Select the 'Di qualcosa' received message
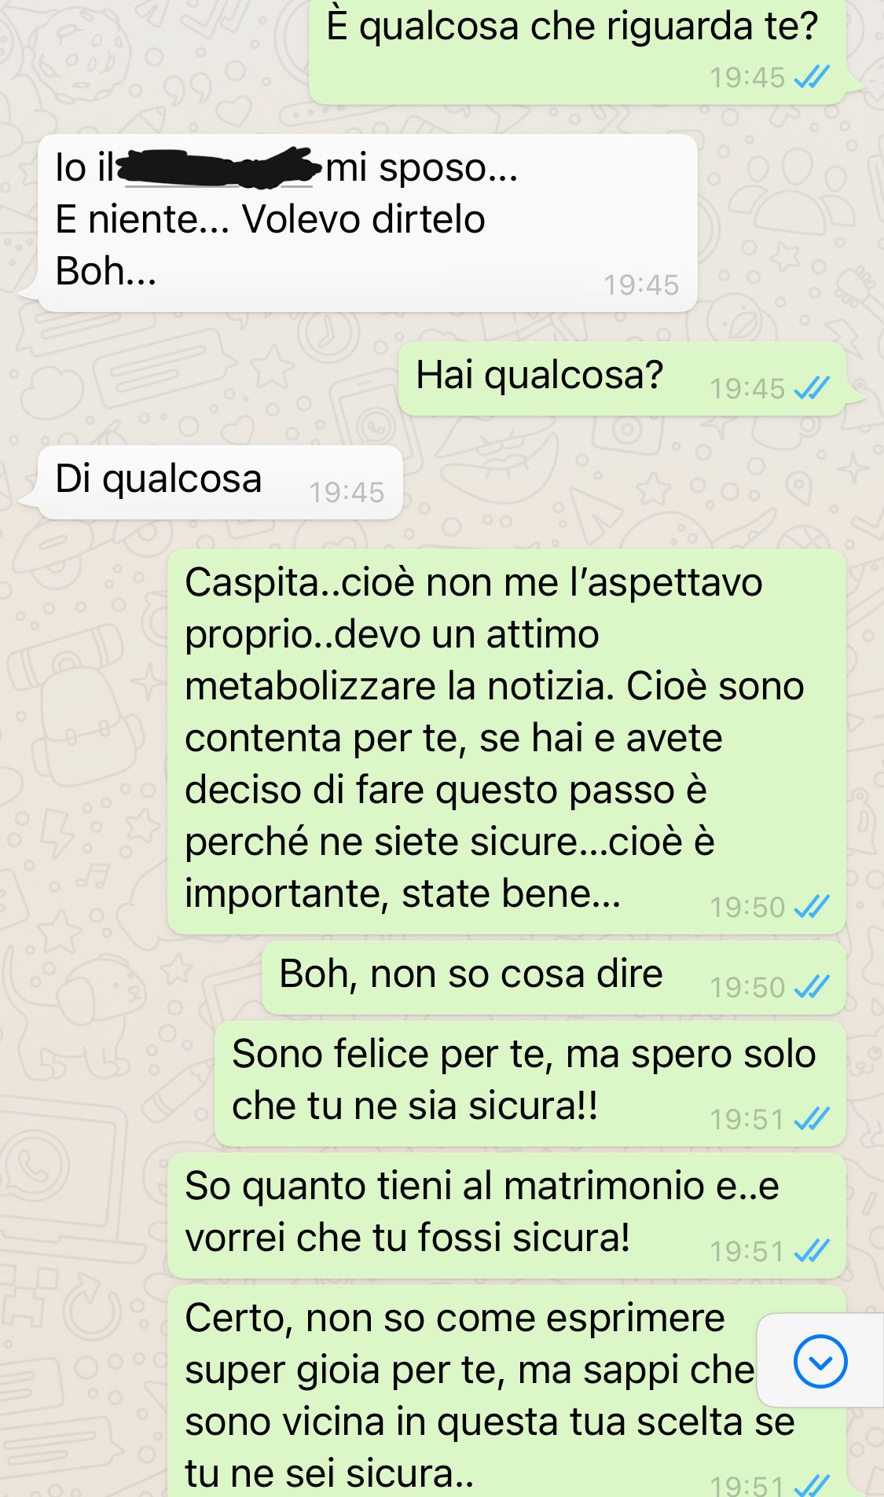Viewport: 884px width, 1497px height. [x=220, y=482]
